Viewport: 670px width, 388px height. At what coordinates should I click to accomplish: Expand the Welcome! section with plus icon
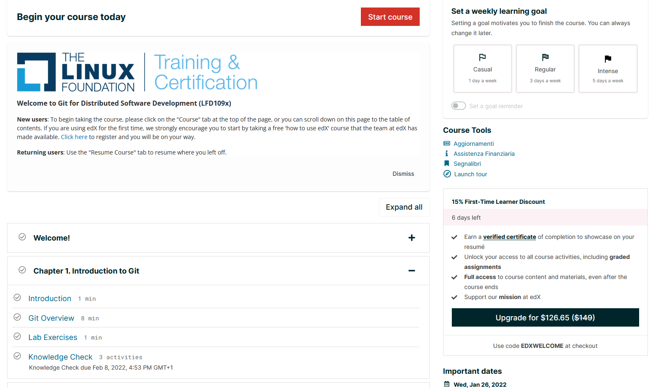[411, 238]
